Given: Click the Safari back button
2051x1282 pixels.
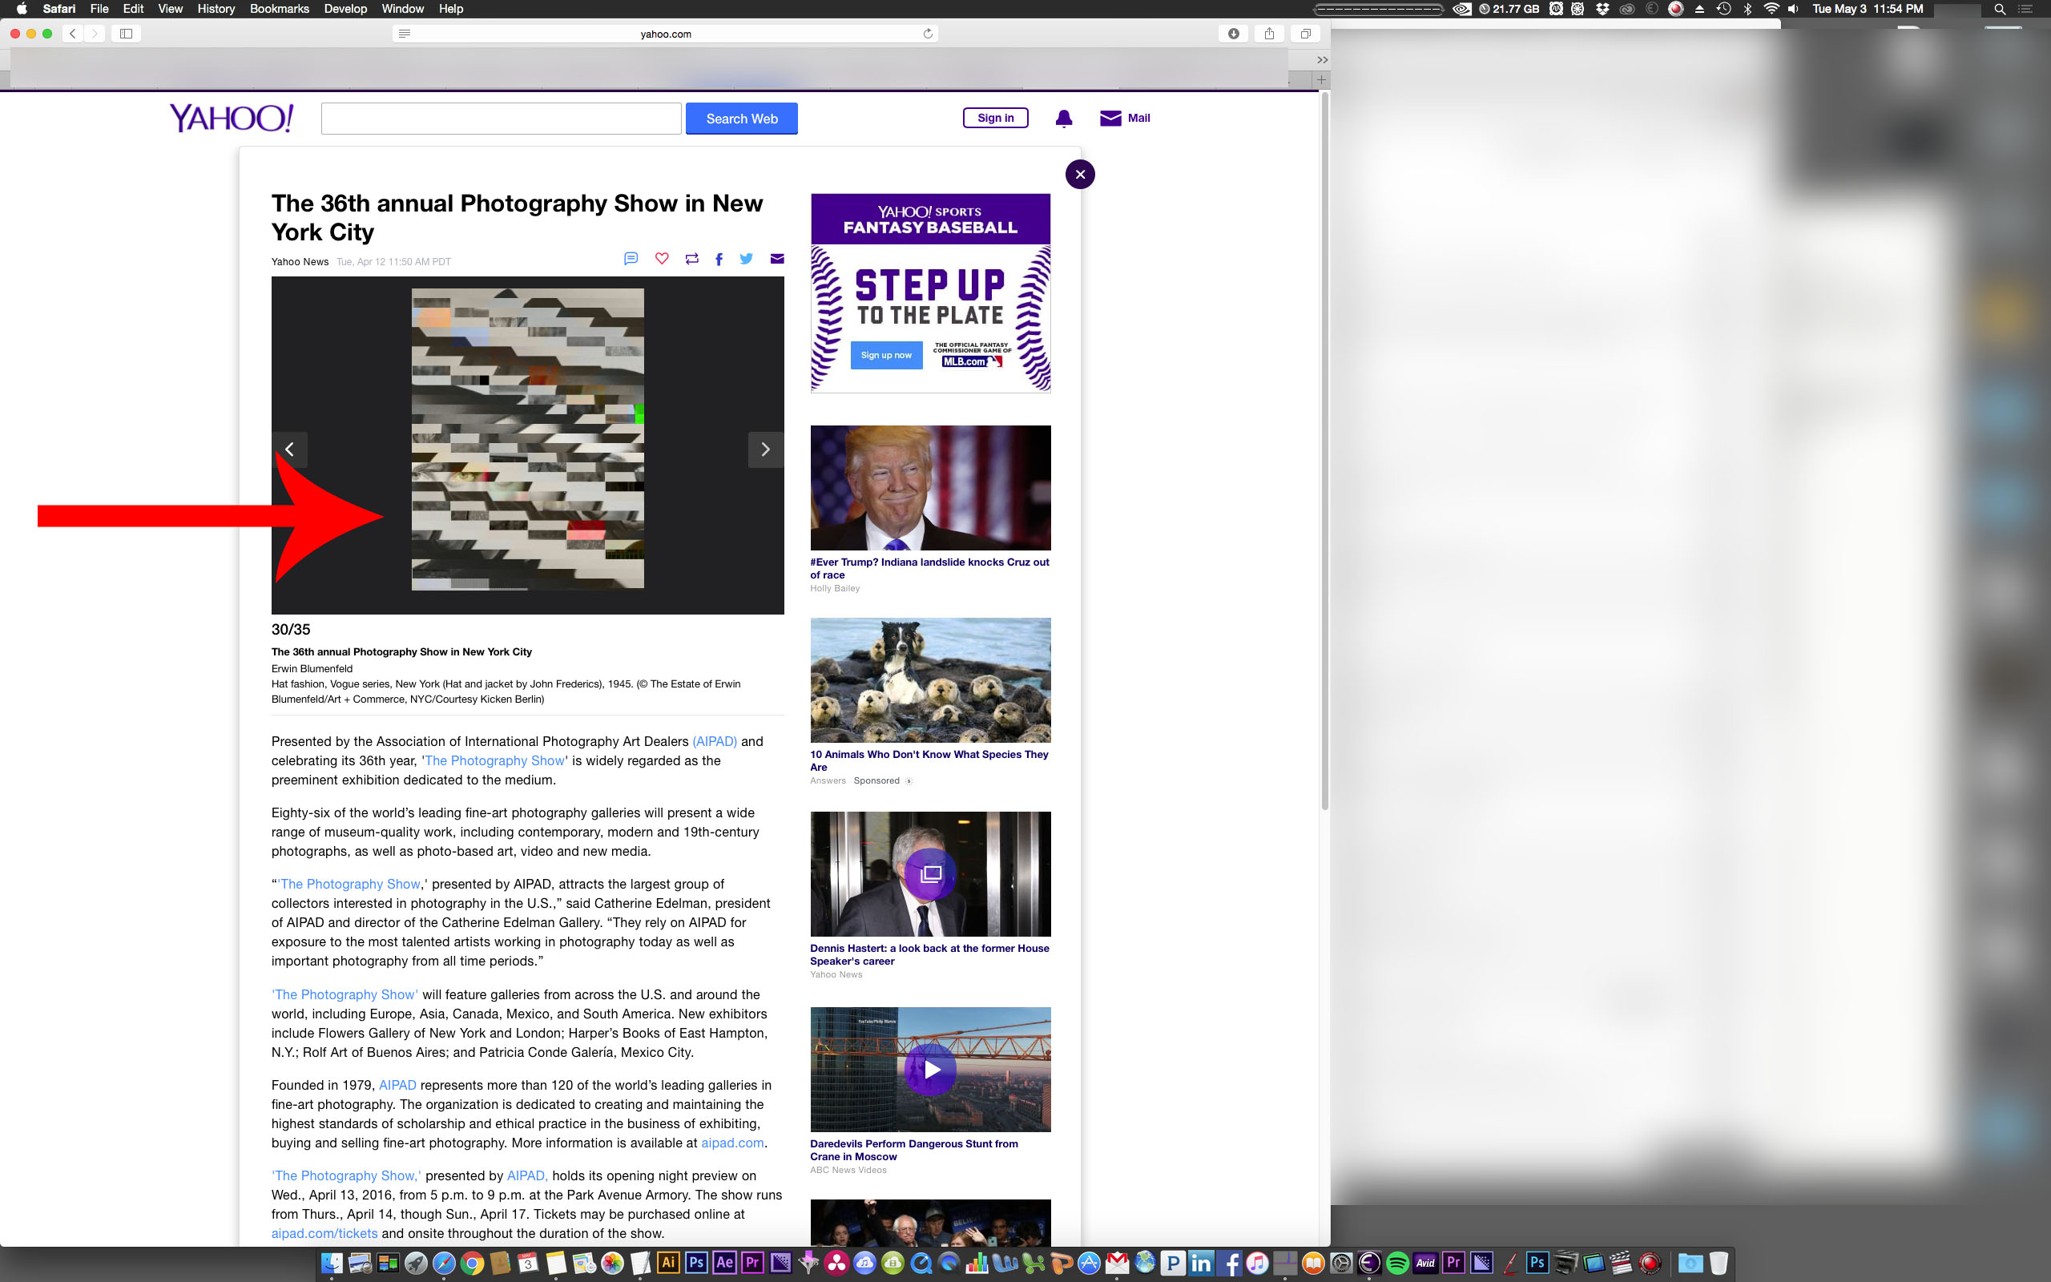Looking at the screenshot, I should pyautogui.click(x=73, y=34).
